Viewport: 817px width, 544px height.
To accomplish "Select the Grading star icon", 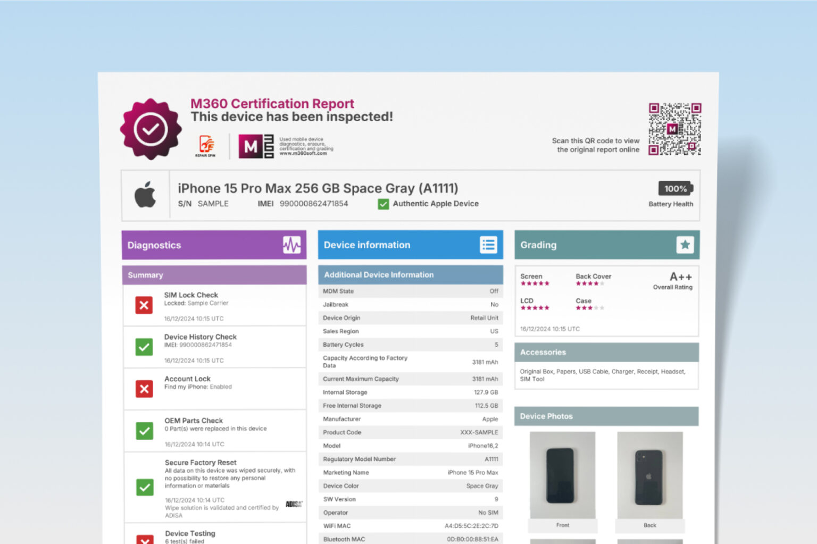I will (685, 245).
